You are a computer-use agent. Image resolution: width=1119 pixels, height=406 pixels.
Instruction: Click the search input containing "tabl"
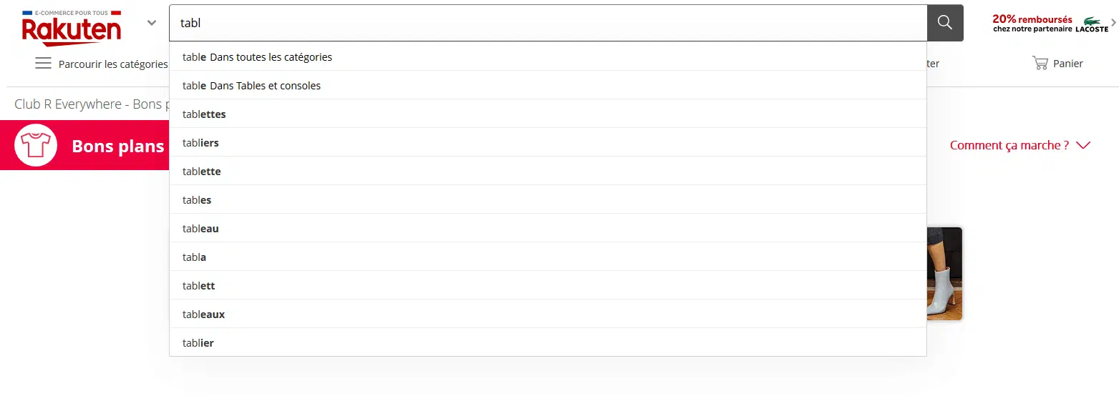click(x=548, y=23)
